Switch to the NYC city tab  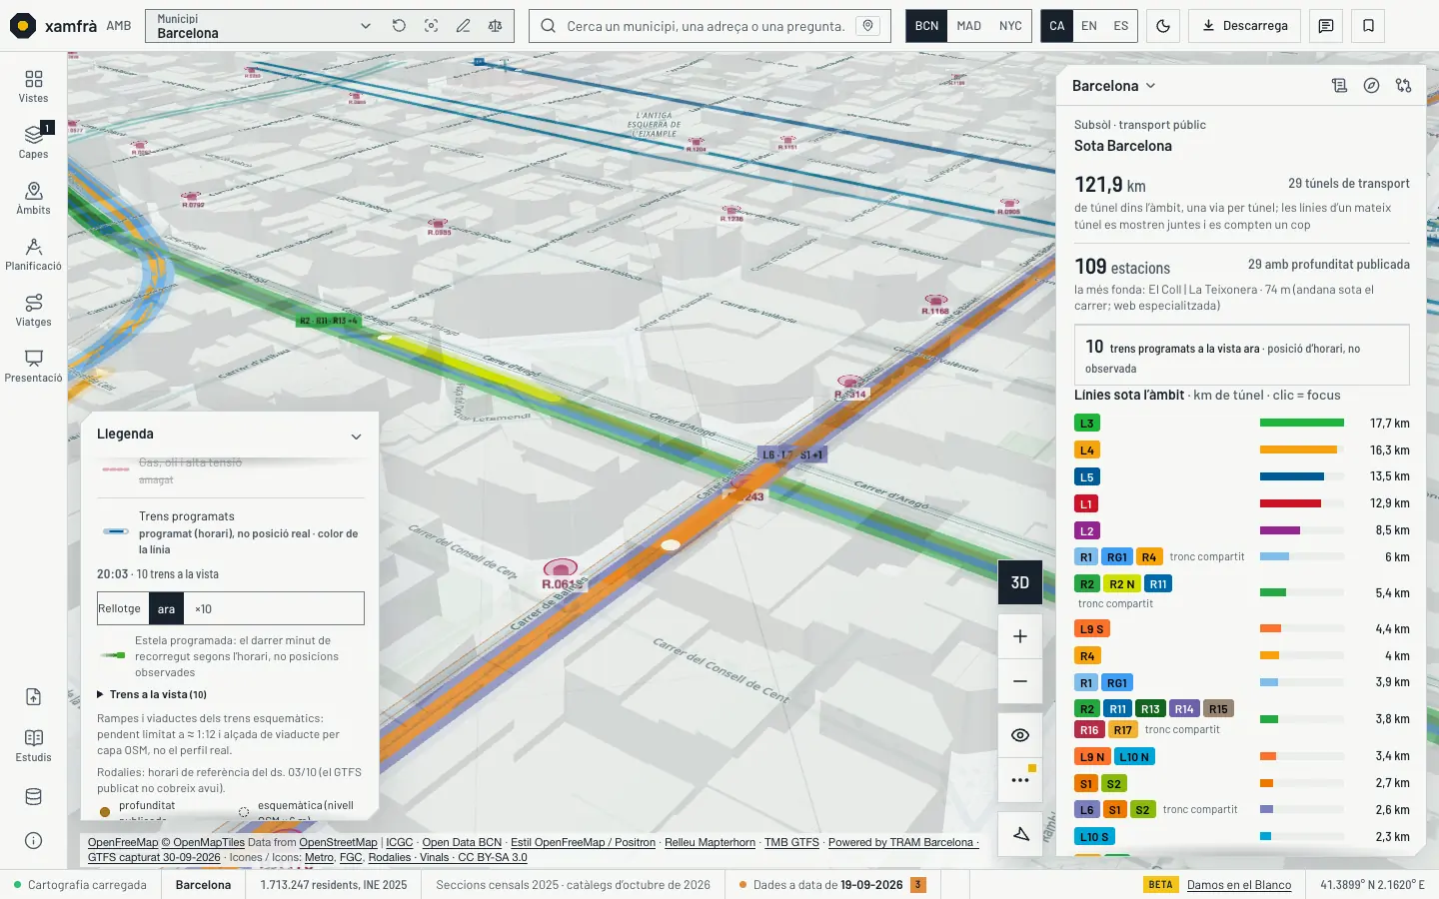tap(1010, 26)
